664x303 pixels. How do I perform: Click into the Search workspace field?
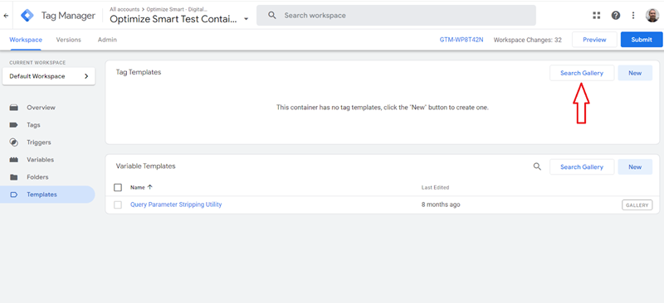[x=396, y=15]
